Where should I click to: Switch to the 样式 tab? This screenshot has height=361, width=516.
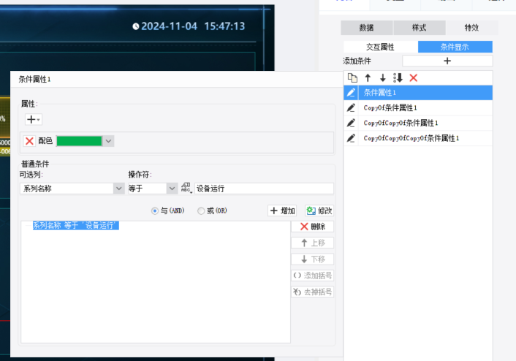click(420, 28)
